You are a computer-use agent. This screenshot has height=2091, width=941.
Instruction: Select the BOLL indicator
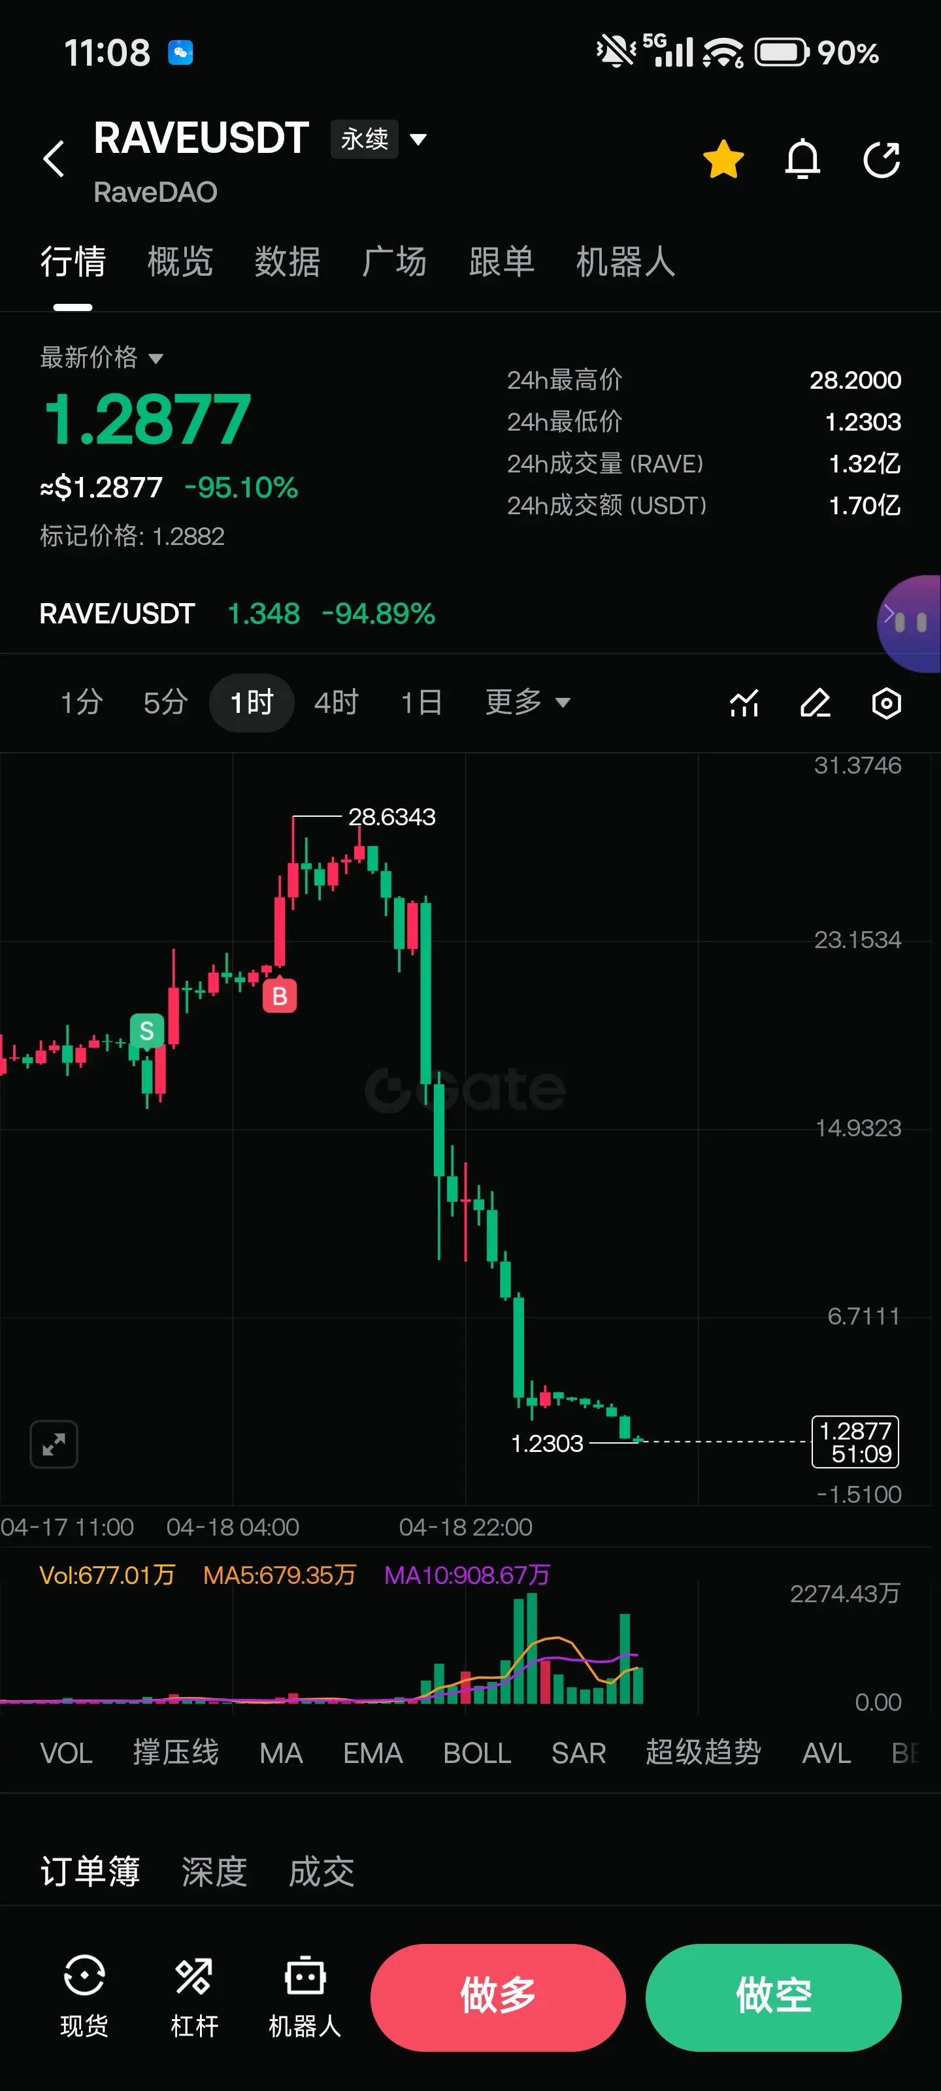click(476, 1753)
